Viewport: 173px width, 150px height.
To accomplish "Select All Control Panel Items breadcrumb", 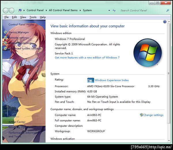I will [63, 10].
